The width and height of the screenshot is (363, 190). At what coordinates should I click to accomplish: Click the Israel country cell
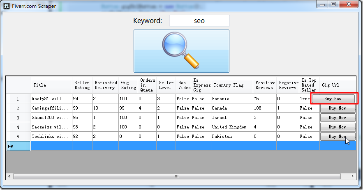[232, 118]
